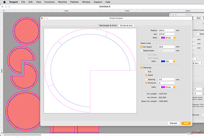Open the Apple menu icon
The height and width of the screenshot is (136, 204).
(x=4, y=2)
